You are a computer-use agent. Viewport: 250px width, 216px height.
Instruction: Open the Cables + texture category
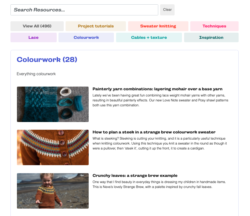[x=149, y=38]
